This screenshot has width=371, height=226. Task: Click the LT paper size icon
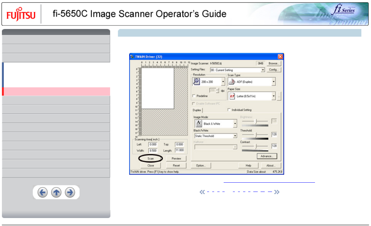click(232, 96)
